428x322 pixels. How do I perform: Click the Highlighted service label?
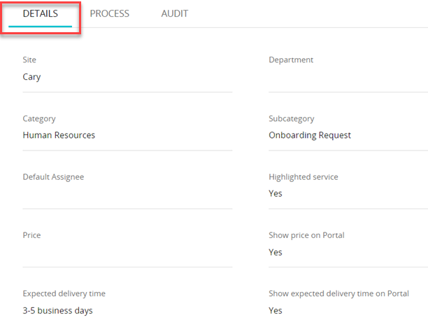pos(303,177)
